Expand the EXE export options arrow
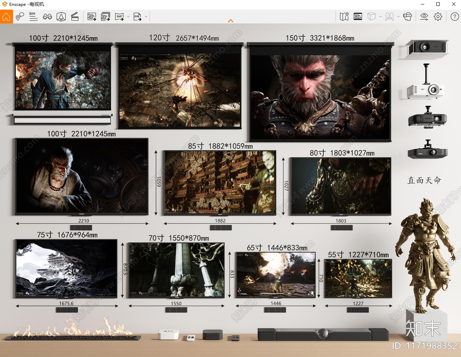The width and height of the screenshot is (461, 357). click(x=146, y=17)
